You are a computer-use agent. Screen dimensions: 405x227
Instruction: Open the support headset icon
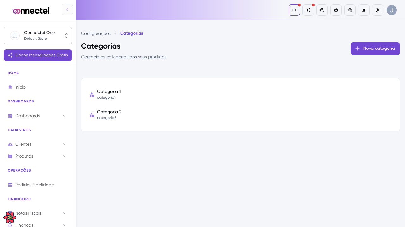point(350,10)
